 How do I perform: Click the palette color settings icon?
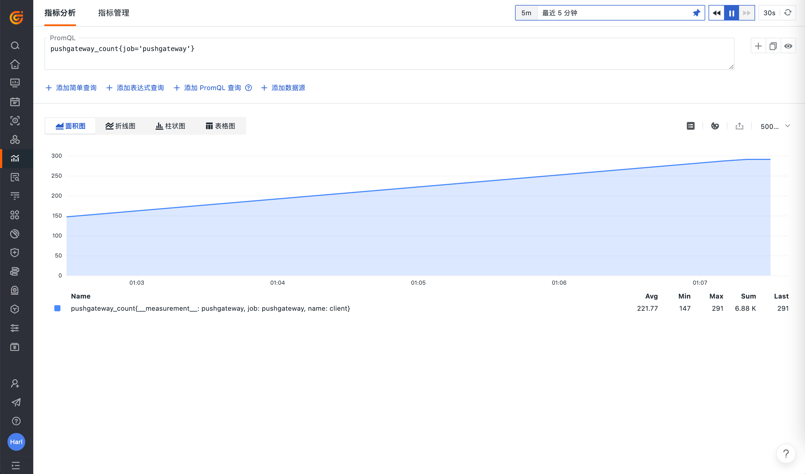715,126
